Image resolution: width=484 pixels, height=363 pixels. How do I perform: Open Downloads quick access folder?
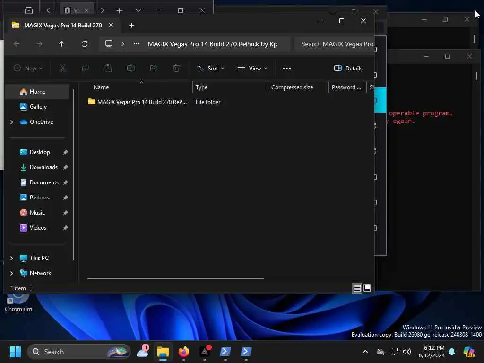(43, 167)
